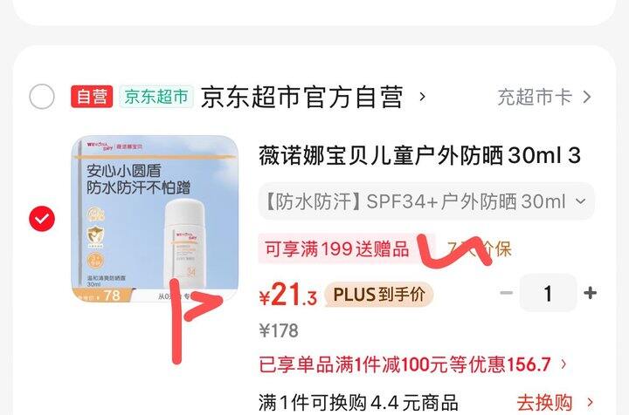Click 去换购 link
Screen dimensions: 629x415
[x=544, y=402]
